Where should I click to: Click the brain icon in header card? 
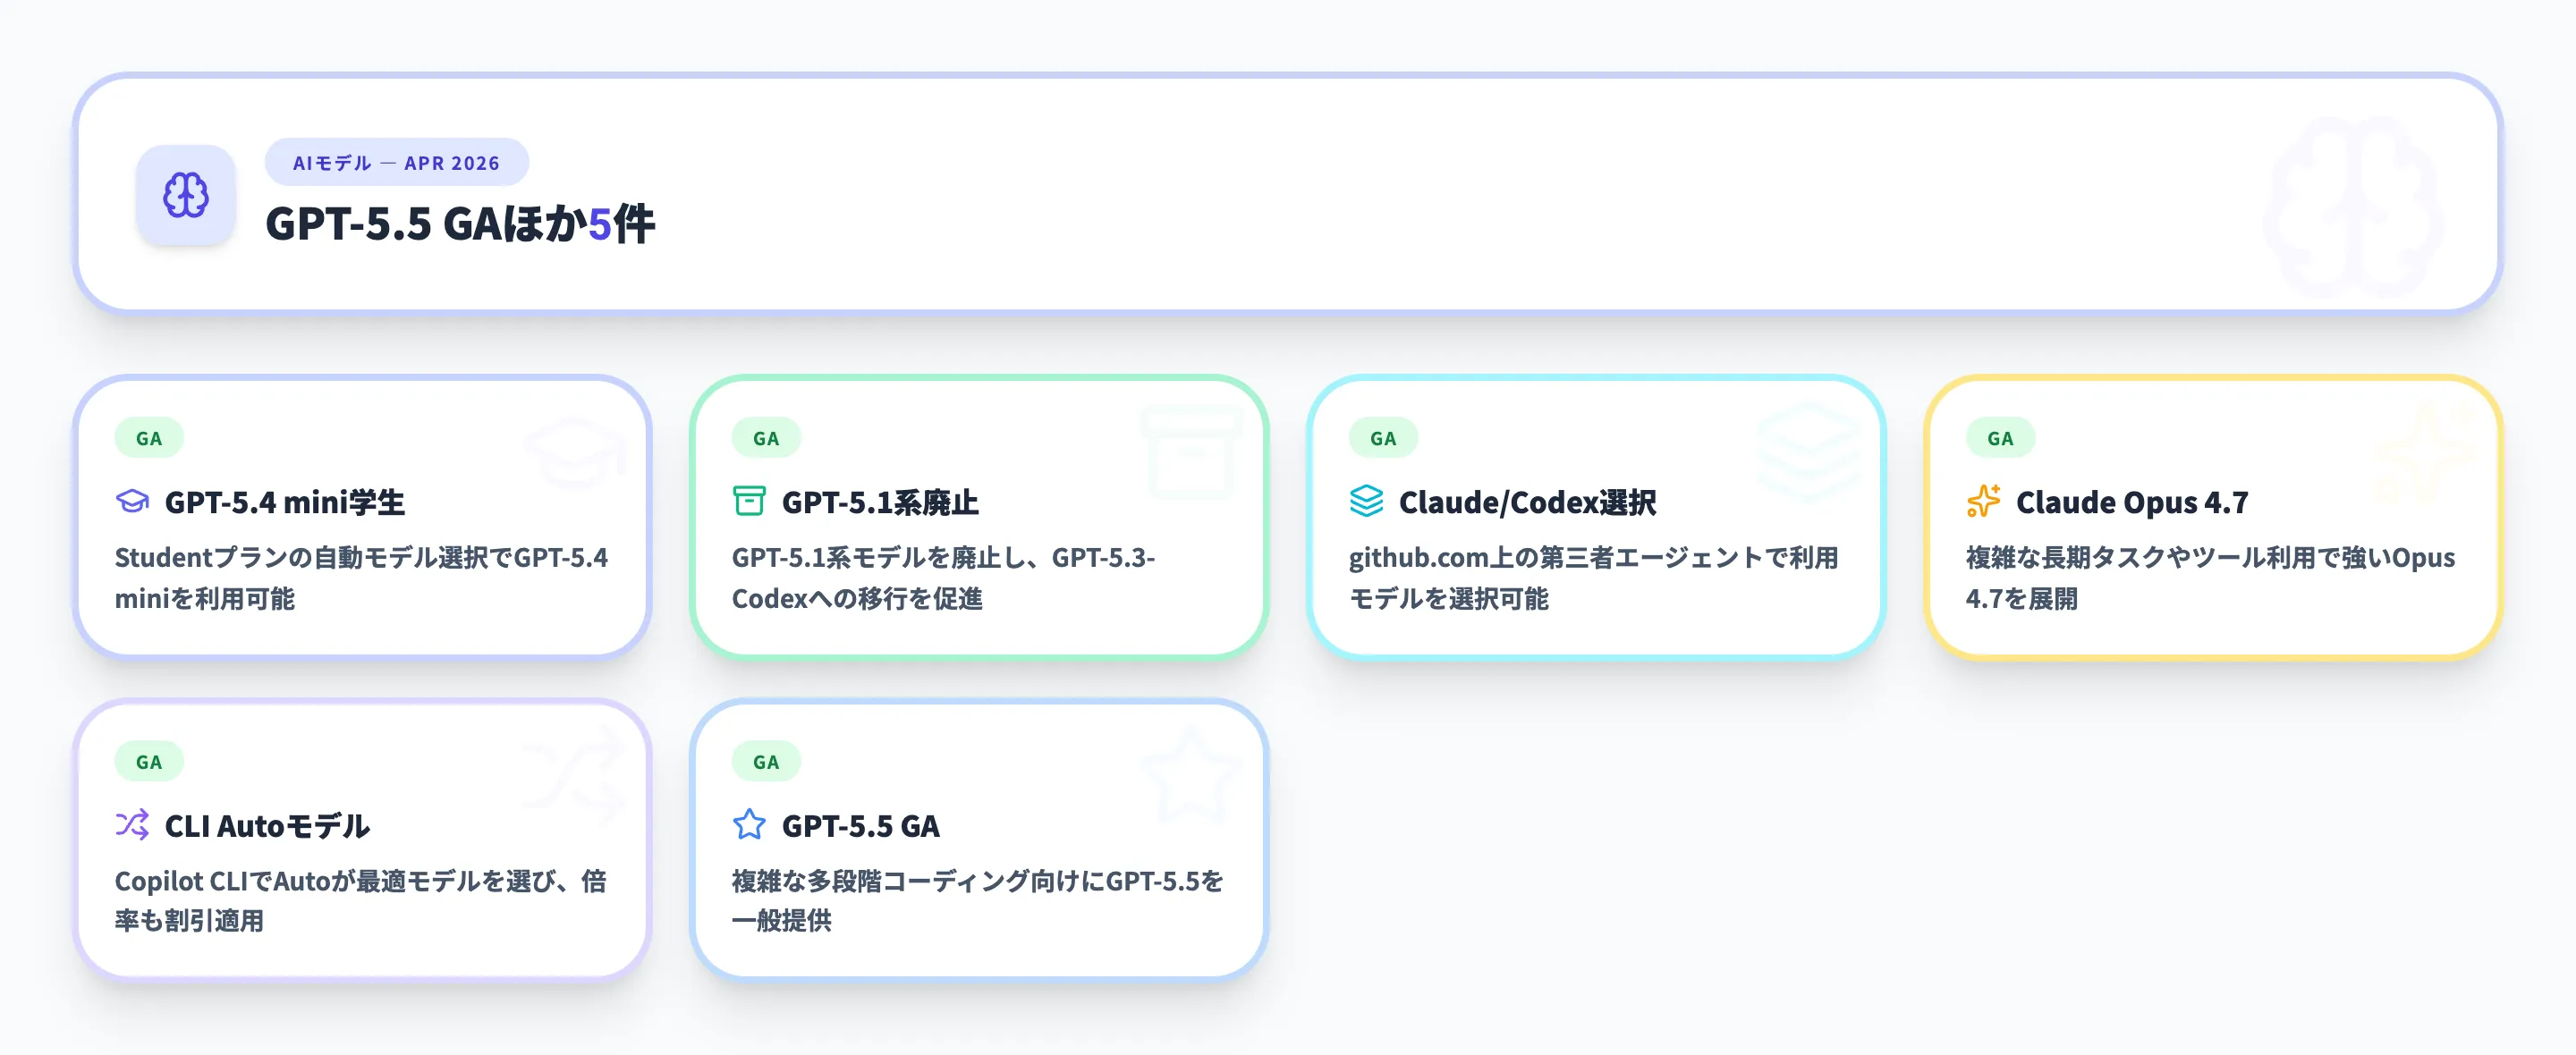coord(186,195)
